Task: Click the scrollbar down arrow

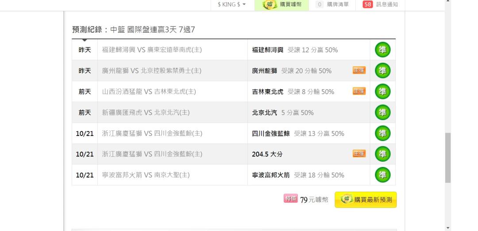Action: point(448,227)
